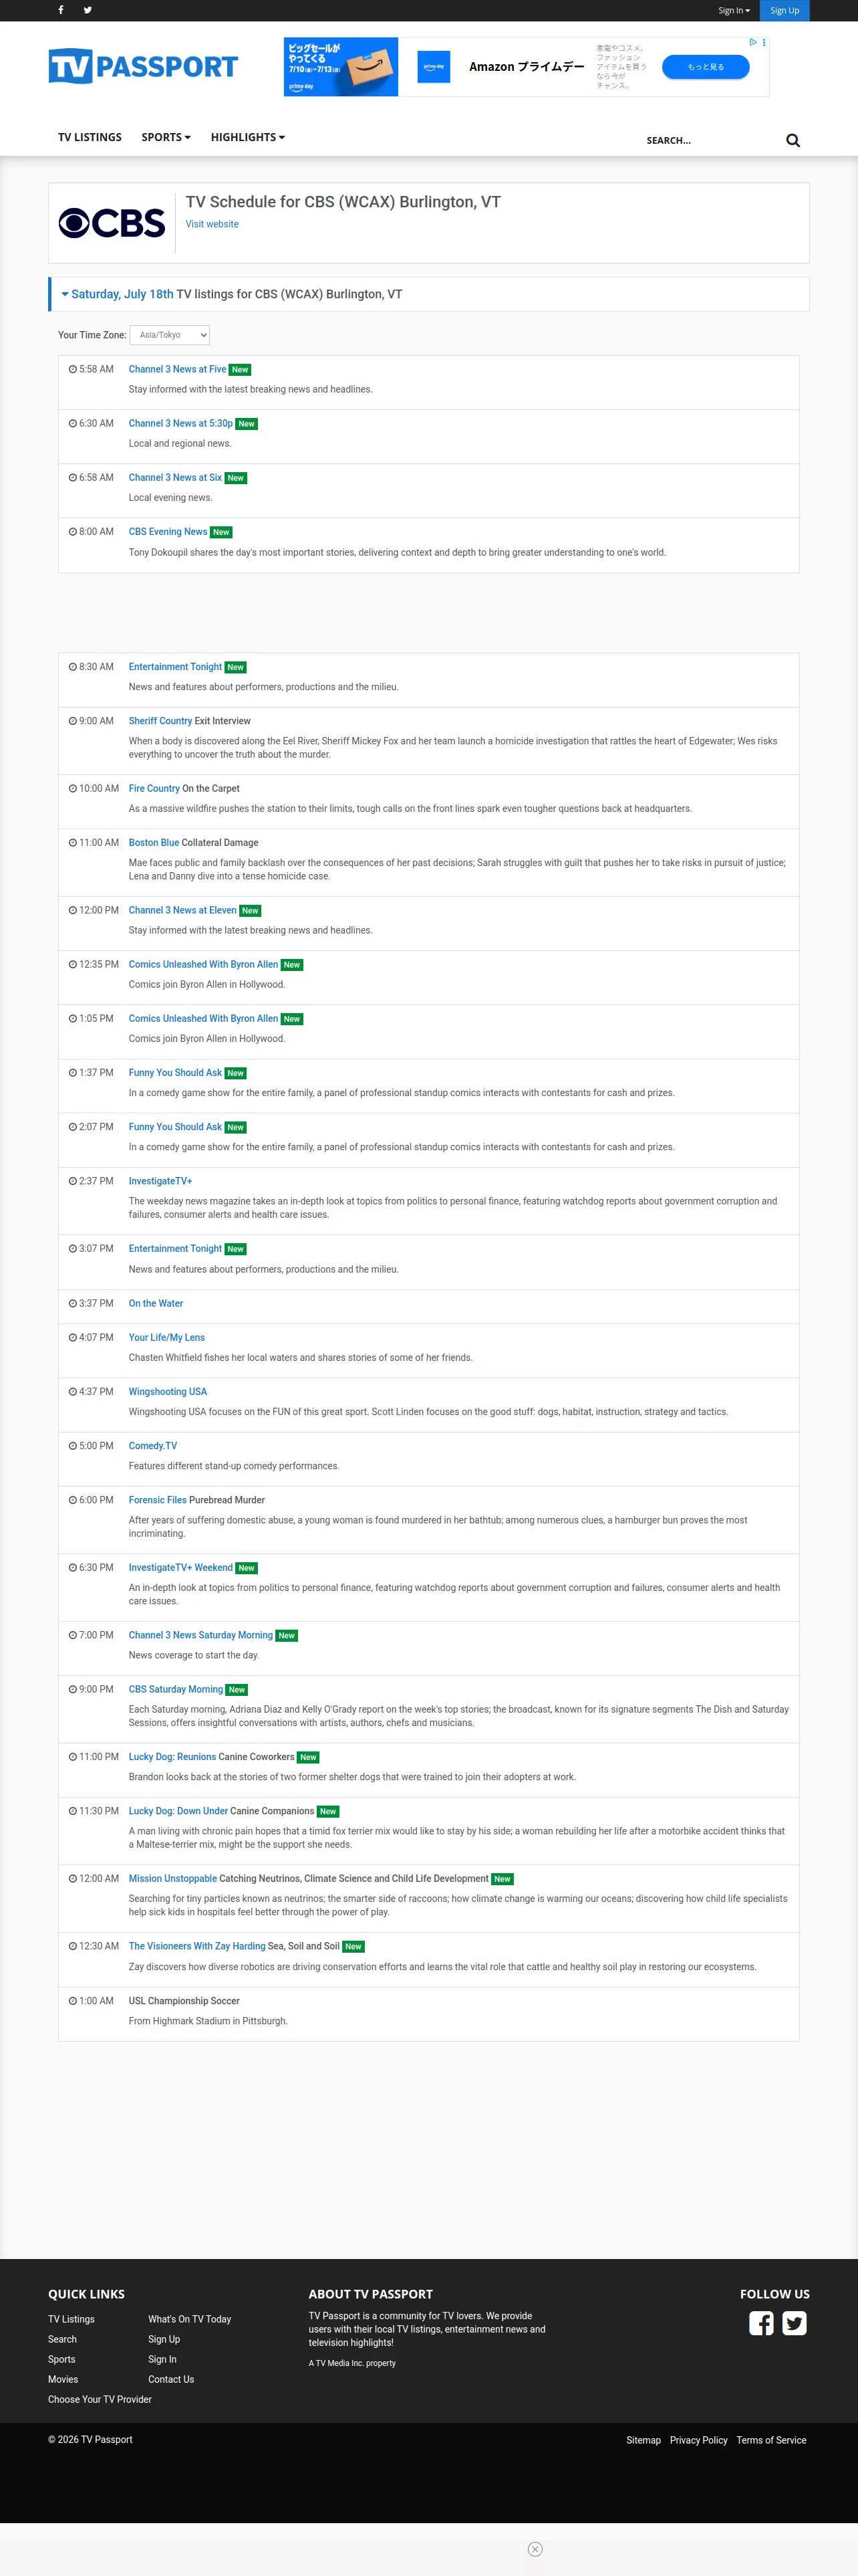Screen dimensions: 858x2576
Task: Expand the Highlights menu
Action: tap(248, 137)
